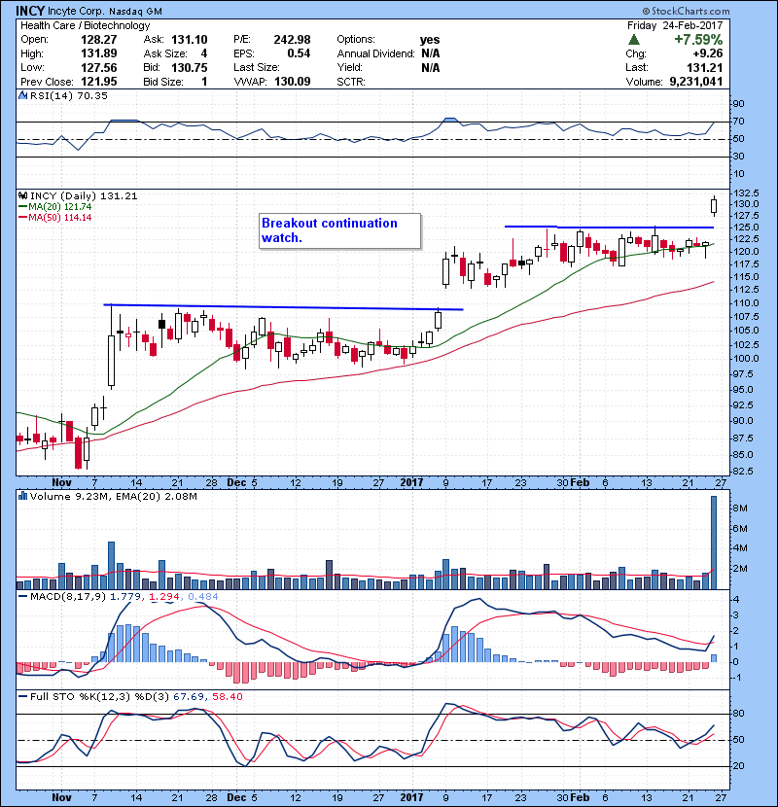Click the volume bars icon beside Volume 9.23M
778x807 pixels.
[x=22, y=496]
